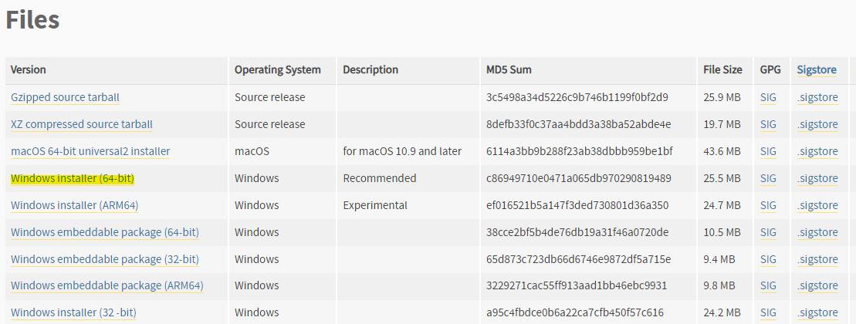Click SIG for Windows installer (32 -bit)
Viewport: 856px width, 324px height.
tap(768, 312)
